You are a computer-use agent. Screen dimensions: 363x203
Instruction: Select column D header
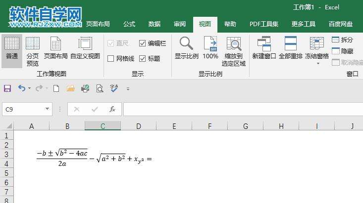(139, 126)
